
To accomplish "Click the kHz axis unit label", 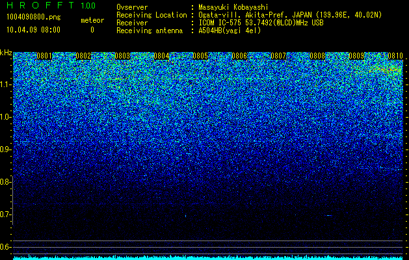I will tap(6, 53).
